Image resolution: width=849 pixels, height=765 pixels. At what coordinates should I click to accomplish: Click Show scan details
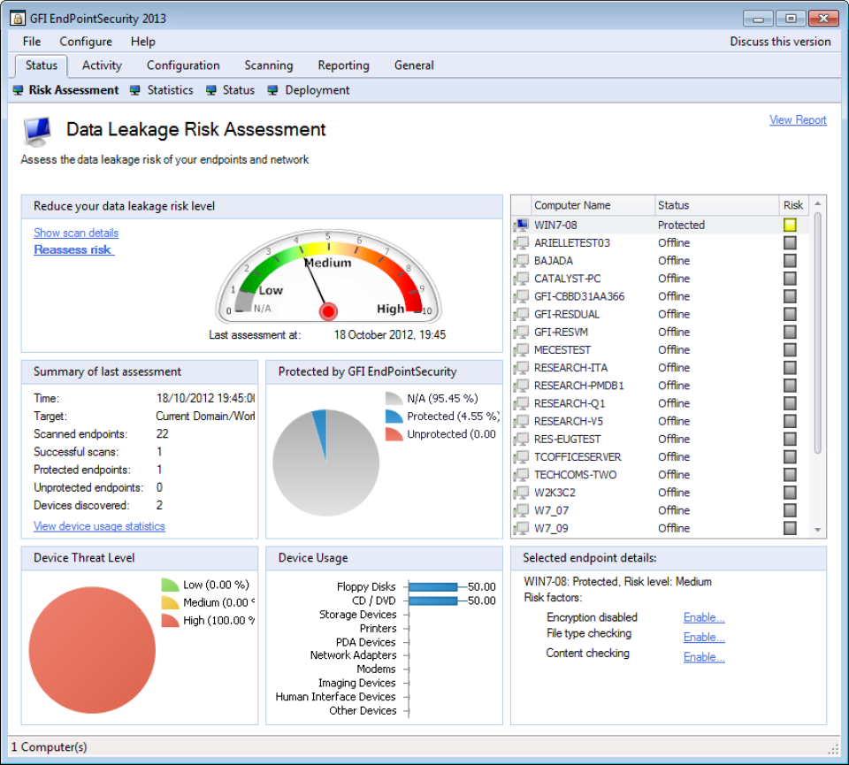(75, 232)
